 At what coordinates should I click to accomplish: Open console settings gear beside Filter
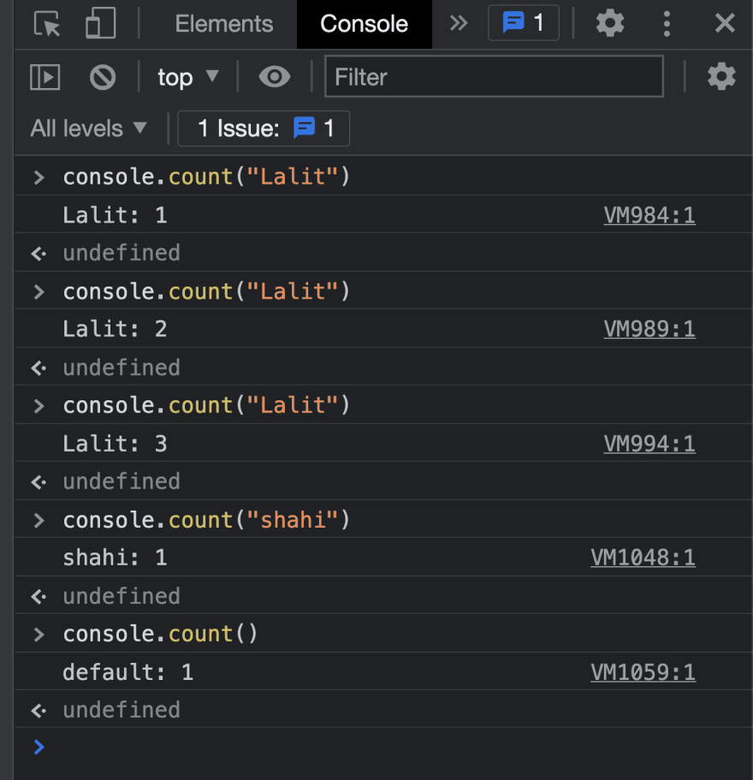[x=721, y=77]
